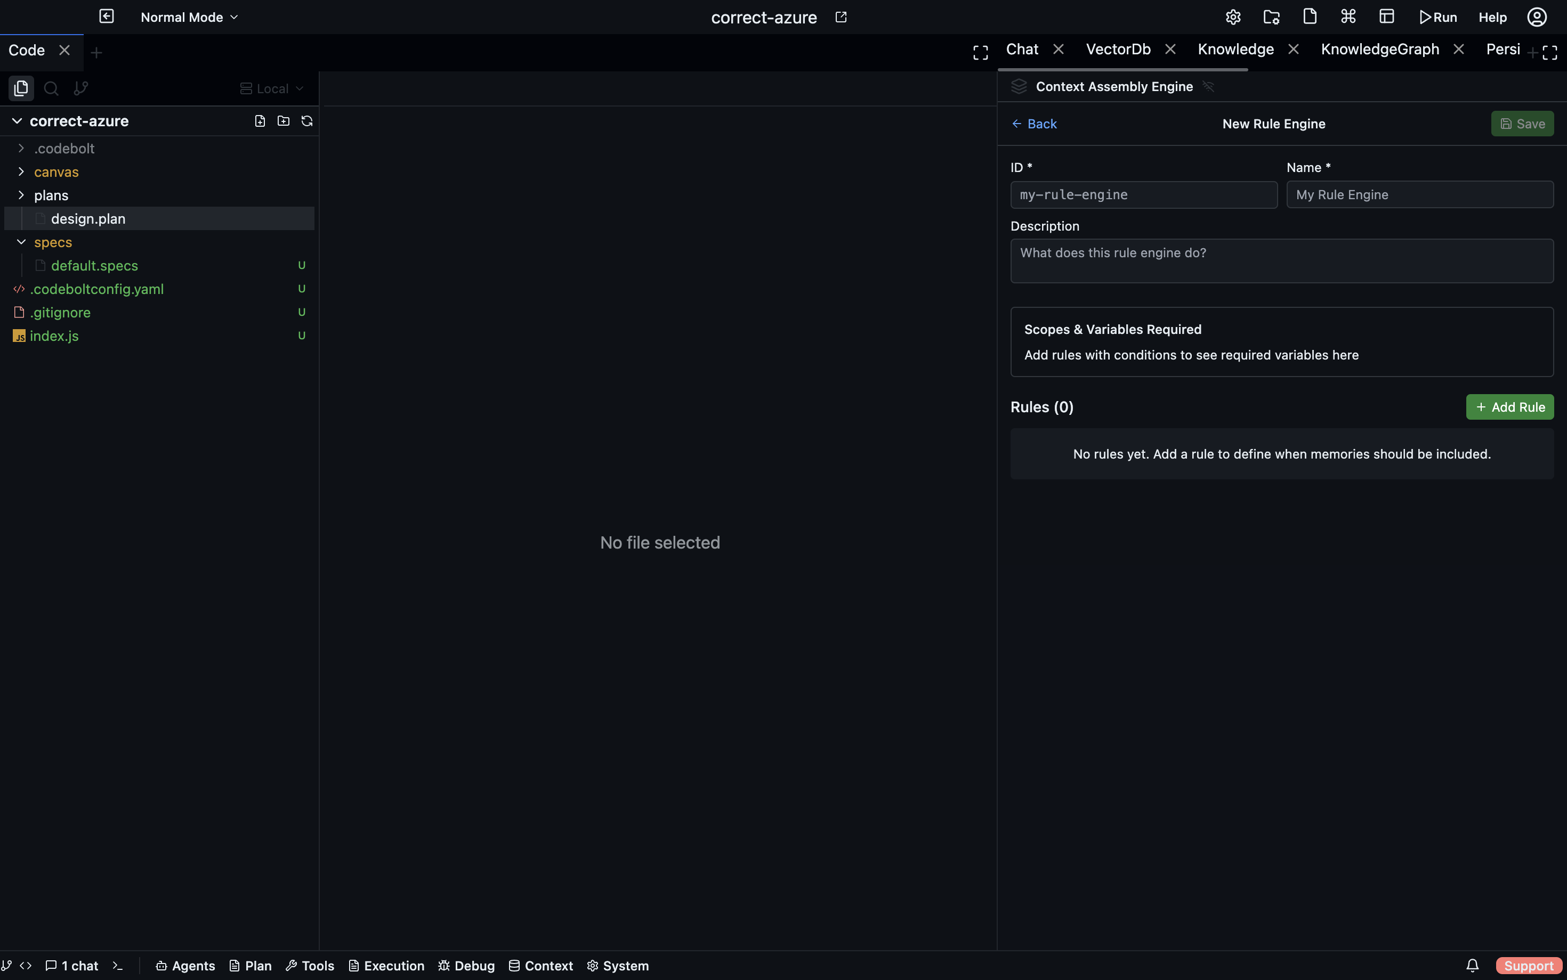Expand the fullscreen toggle on the editor panel

(980, 53)
